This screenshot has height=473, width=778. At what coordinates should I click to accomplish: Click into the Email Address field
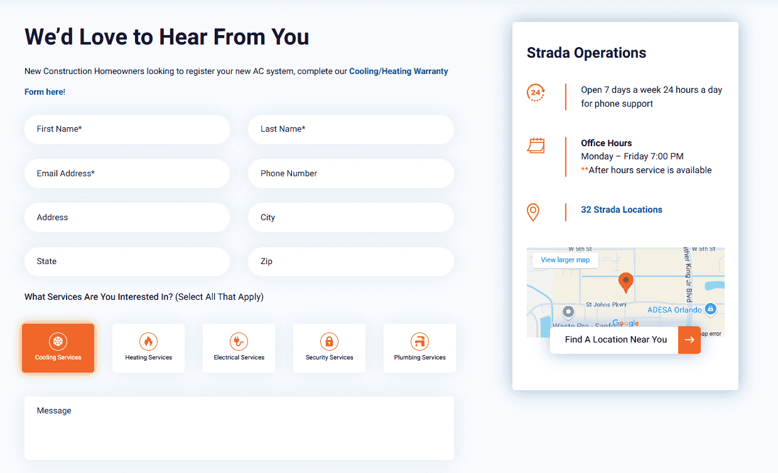point(127,173)
